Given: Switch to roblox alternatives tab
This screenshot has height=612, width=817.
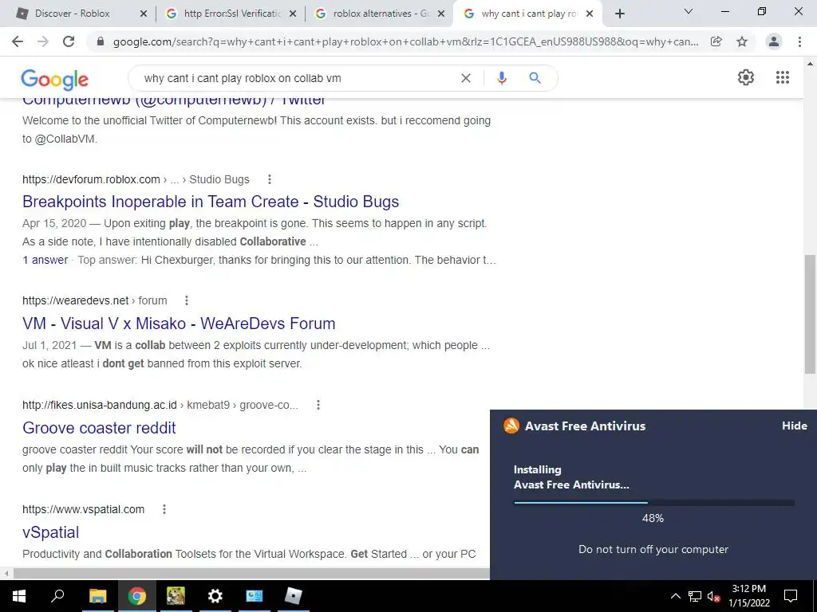Looking at the screenshot, I should 381,14.
